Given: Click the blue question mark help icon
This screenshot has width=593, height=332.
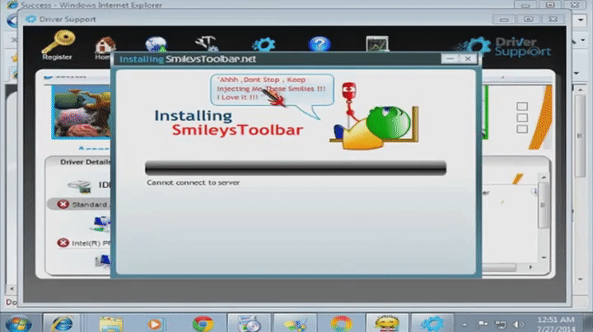Looking at the screenshot, I should (320, 45).
